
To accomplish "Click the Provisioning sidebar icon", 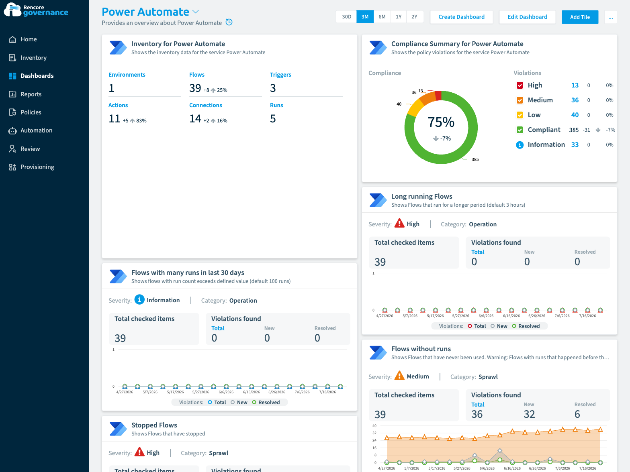I will pos(12,167).
